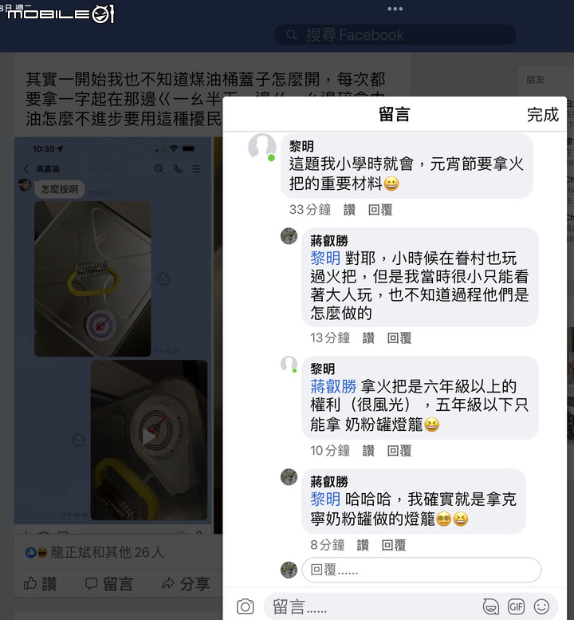The width and height of the screenshot is (574, 620).
Task: View reactions 龍正斌和其他 26 人
Action: 107,552
